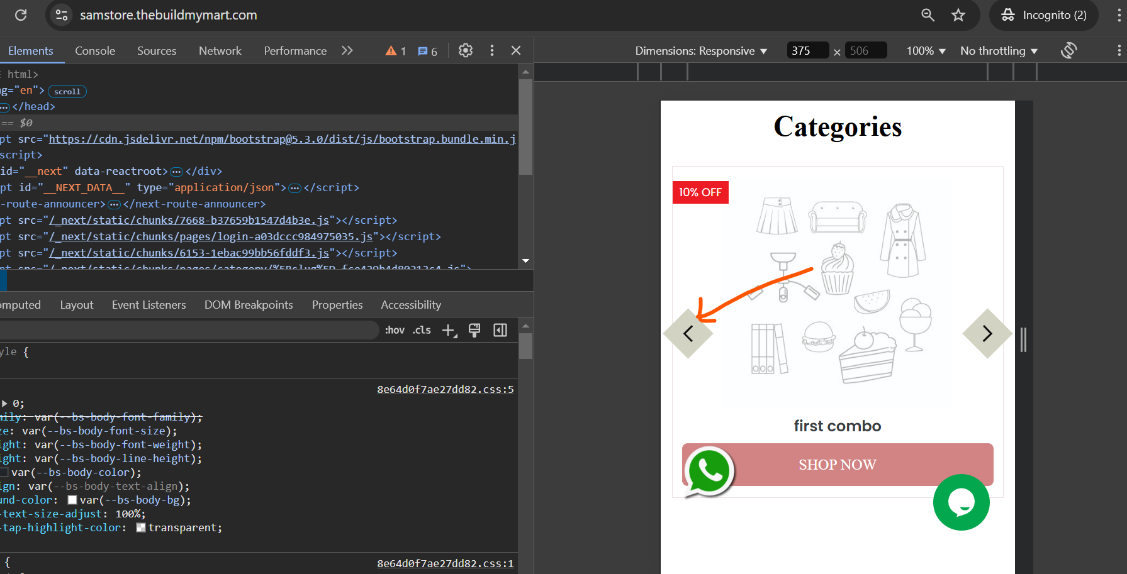The width and height of the screenshot is (1127, 574).
Task: Open DevTools customize three-dot menu
Action: click(x=492, y=50)
